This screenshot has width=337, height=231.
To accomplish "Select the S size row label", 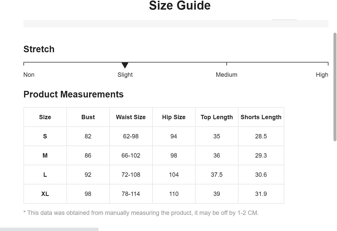I will point(45,136).
